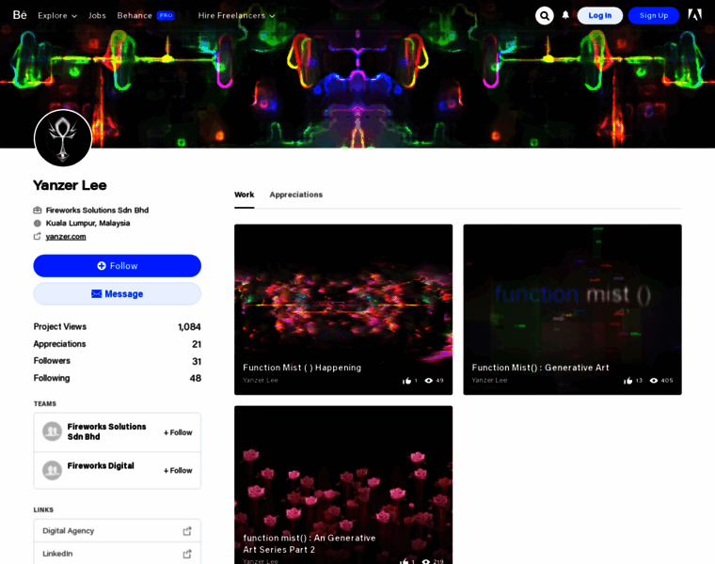Image resolution: width=715 pixels, height=564 pixels.
Task: Click the Followers count 31
Action: point(197,361)
